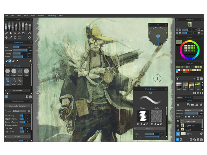Toggle visibility of top Layer 1 copy
The width and height of the screenshot is (207, 155).
pos(178,121)
